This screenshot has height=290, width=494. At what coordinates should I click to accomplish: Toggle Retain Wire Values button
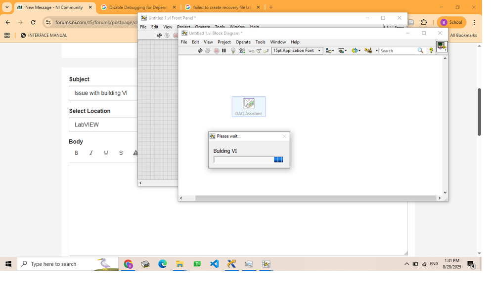[242, 51]
